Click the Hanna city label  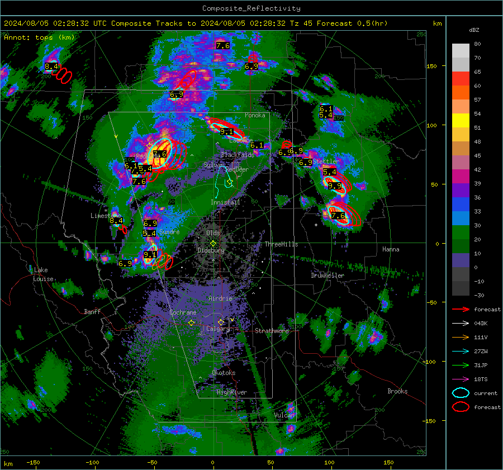[x=391, y=249]
